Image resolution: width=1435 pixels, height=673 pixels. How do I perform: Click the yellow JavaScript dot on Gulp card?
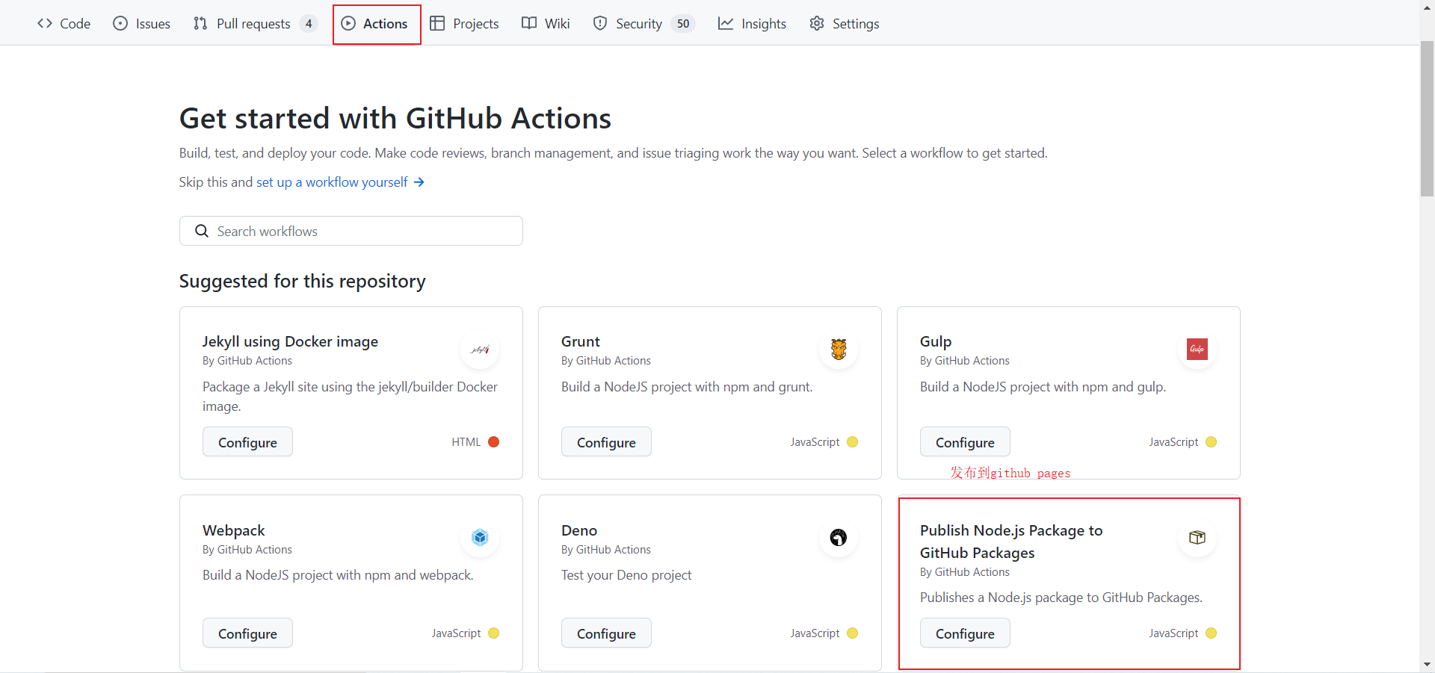coord(1212,441)
